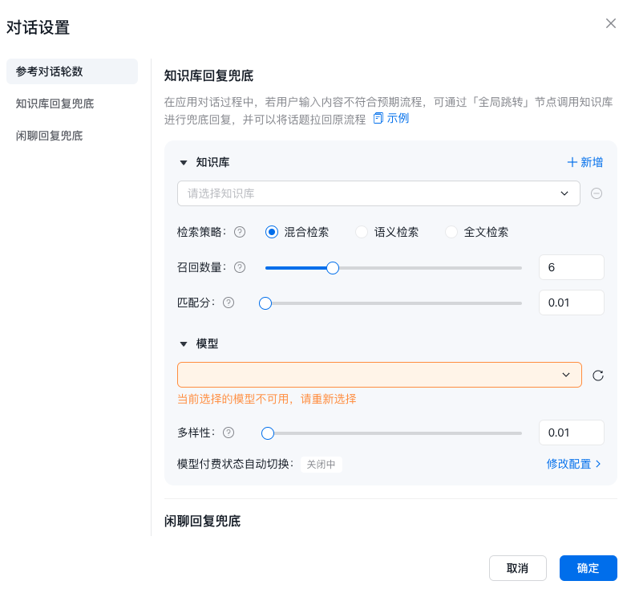The width and height of the screenshot is (631, 589).
Task: Close the 对话设置 dialog
Action: [x=610, y=23]
